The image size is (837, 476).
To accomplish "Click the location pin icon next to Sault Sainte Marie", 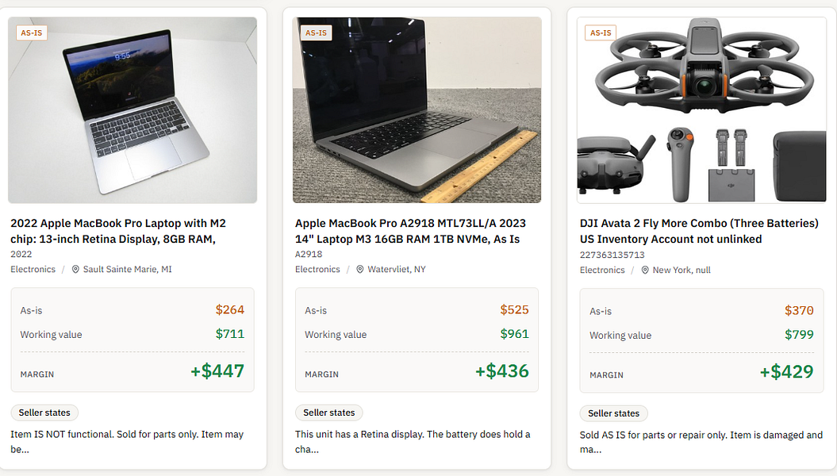I will click(75, 270).
